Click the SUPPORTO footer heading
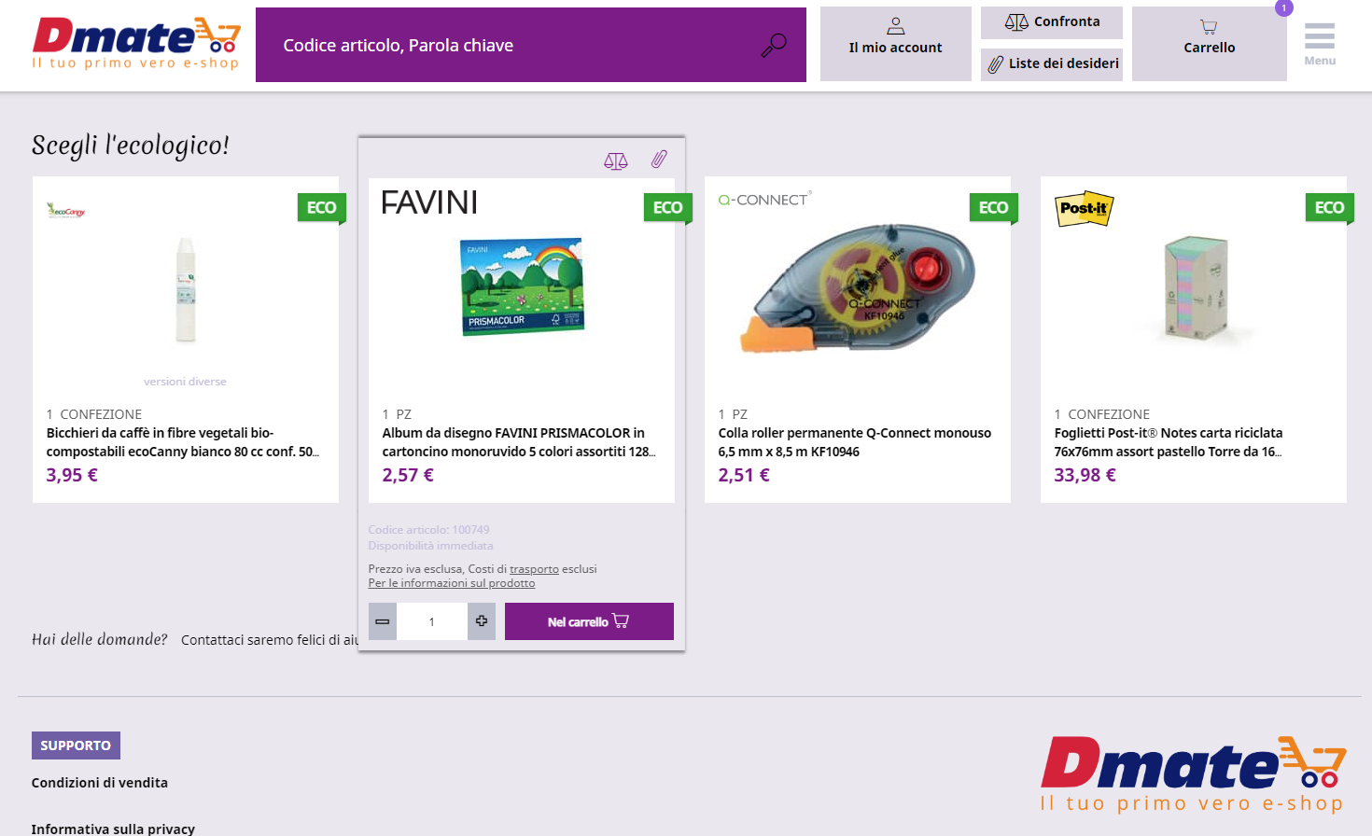This screenshot has width=1372, height=836. point(76,745)
